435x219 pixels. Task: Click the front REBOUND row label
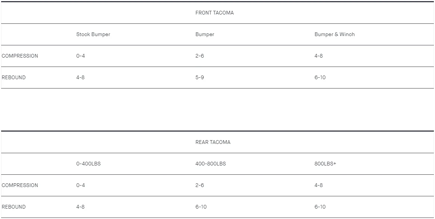pos(13,77)
